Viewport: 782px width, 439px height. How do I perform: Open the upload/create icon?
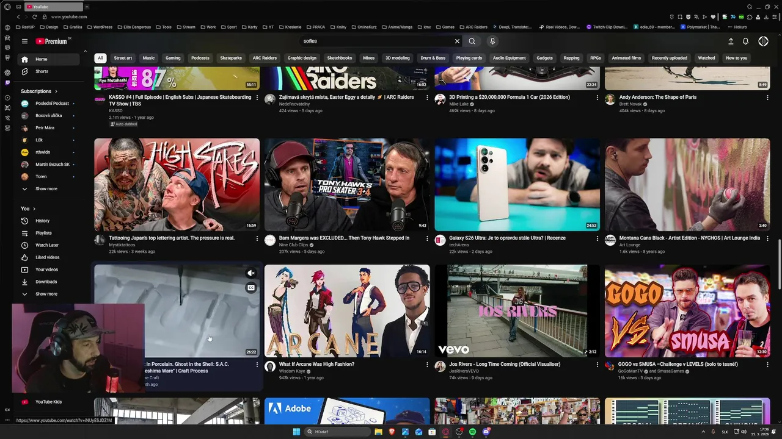click(731, 41)
